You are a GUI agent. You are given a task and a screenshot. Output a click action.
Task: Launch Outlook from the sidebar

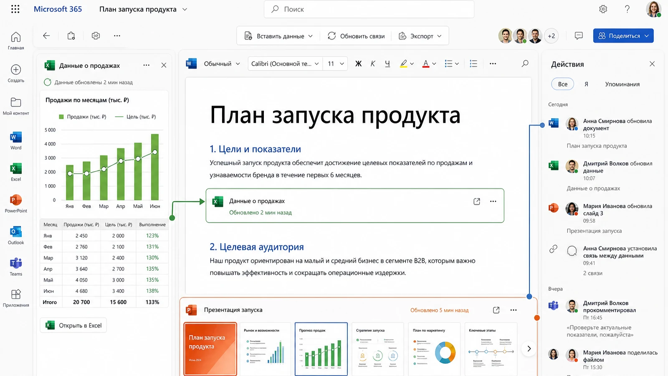16,235
